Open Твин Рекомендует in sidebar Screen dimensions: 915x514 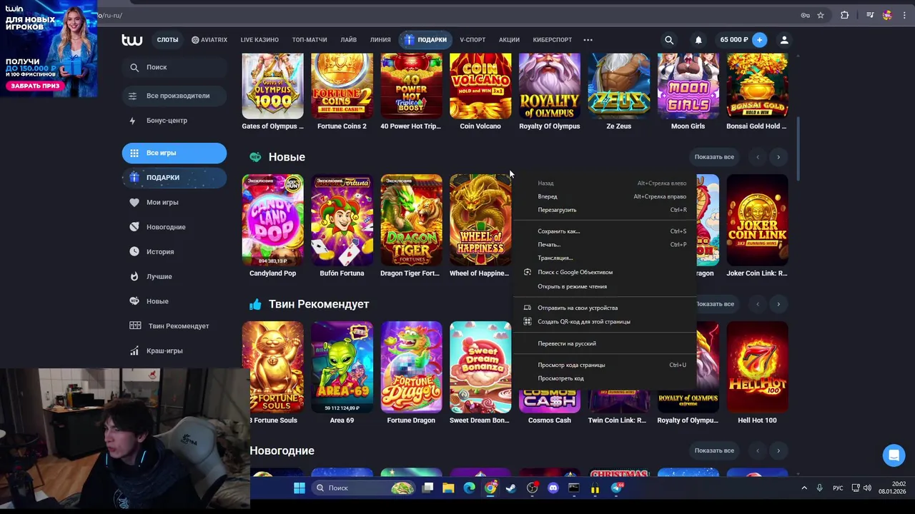click(x=174, y=326)
